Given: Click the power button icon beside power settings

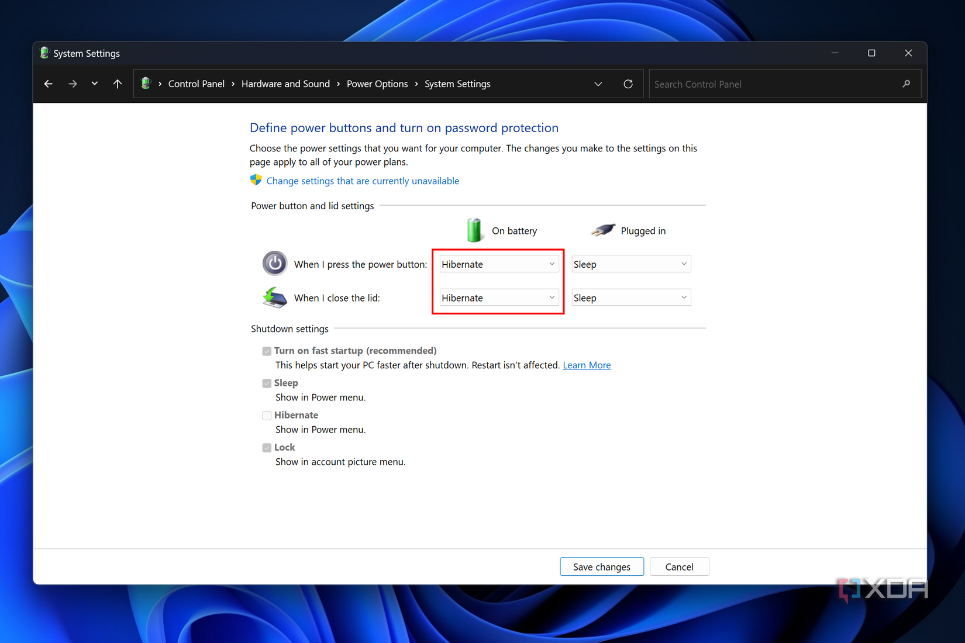Looking at the screenshot, I should pyautogui.click(x=275, y=264).
